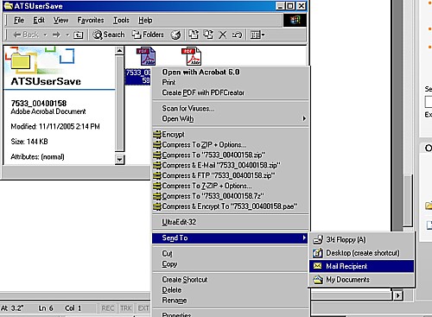Screen dimensions: 432x317
Task: Click the Send To menu entry
Action: (230, 238)
